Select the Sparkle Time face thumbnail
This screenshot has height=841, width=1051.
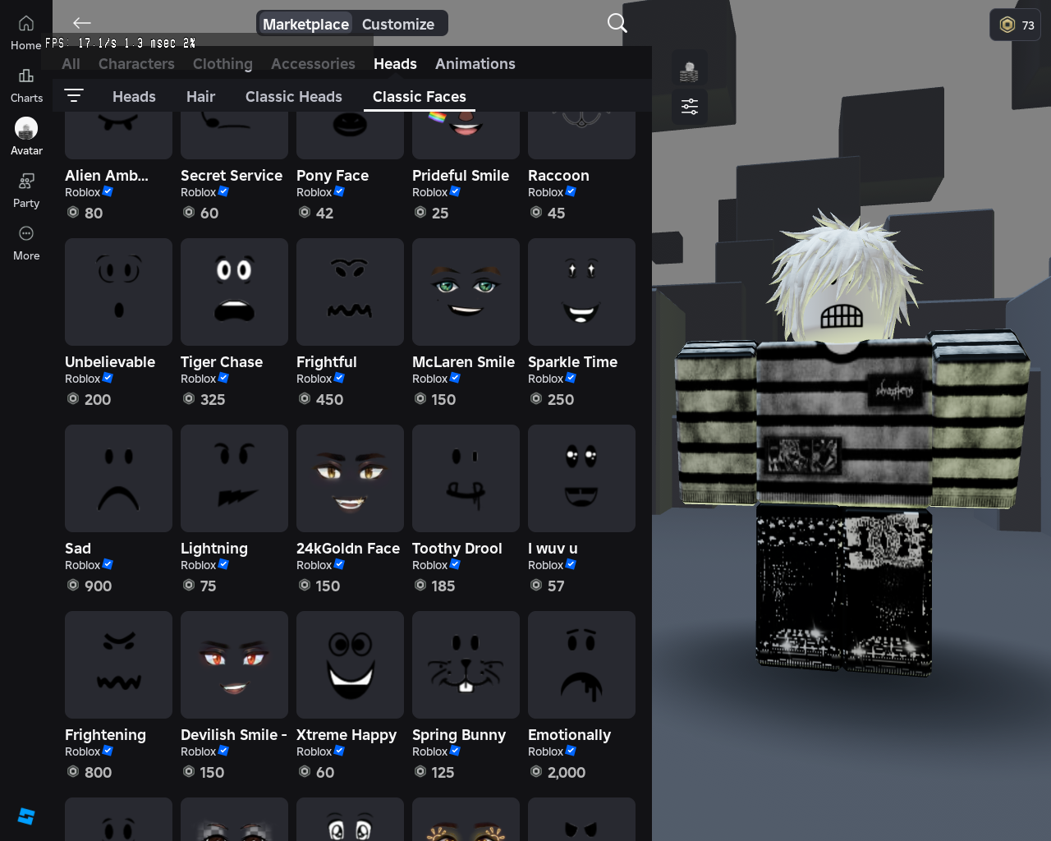581,292
